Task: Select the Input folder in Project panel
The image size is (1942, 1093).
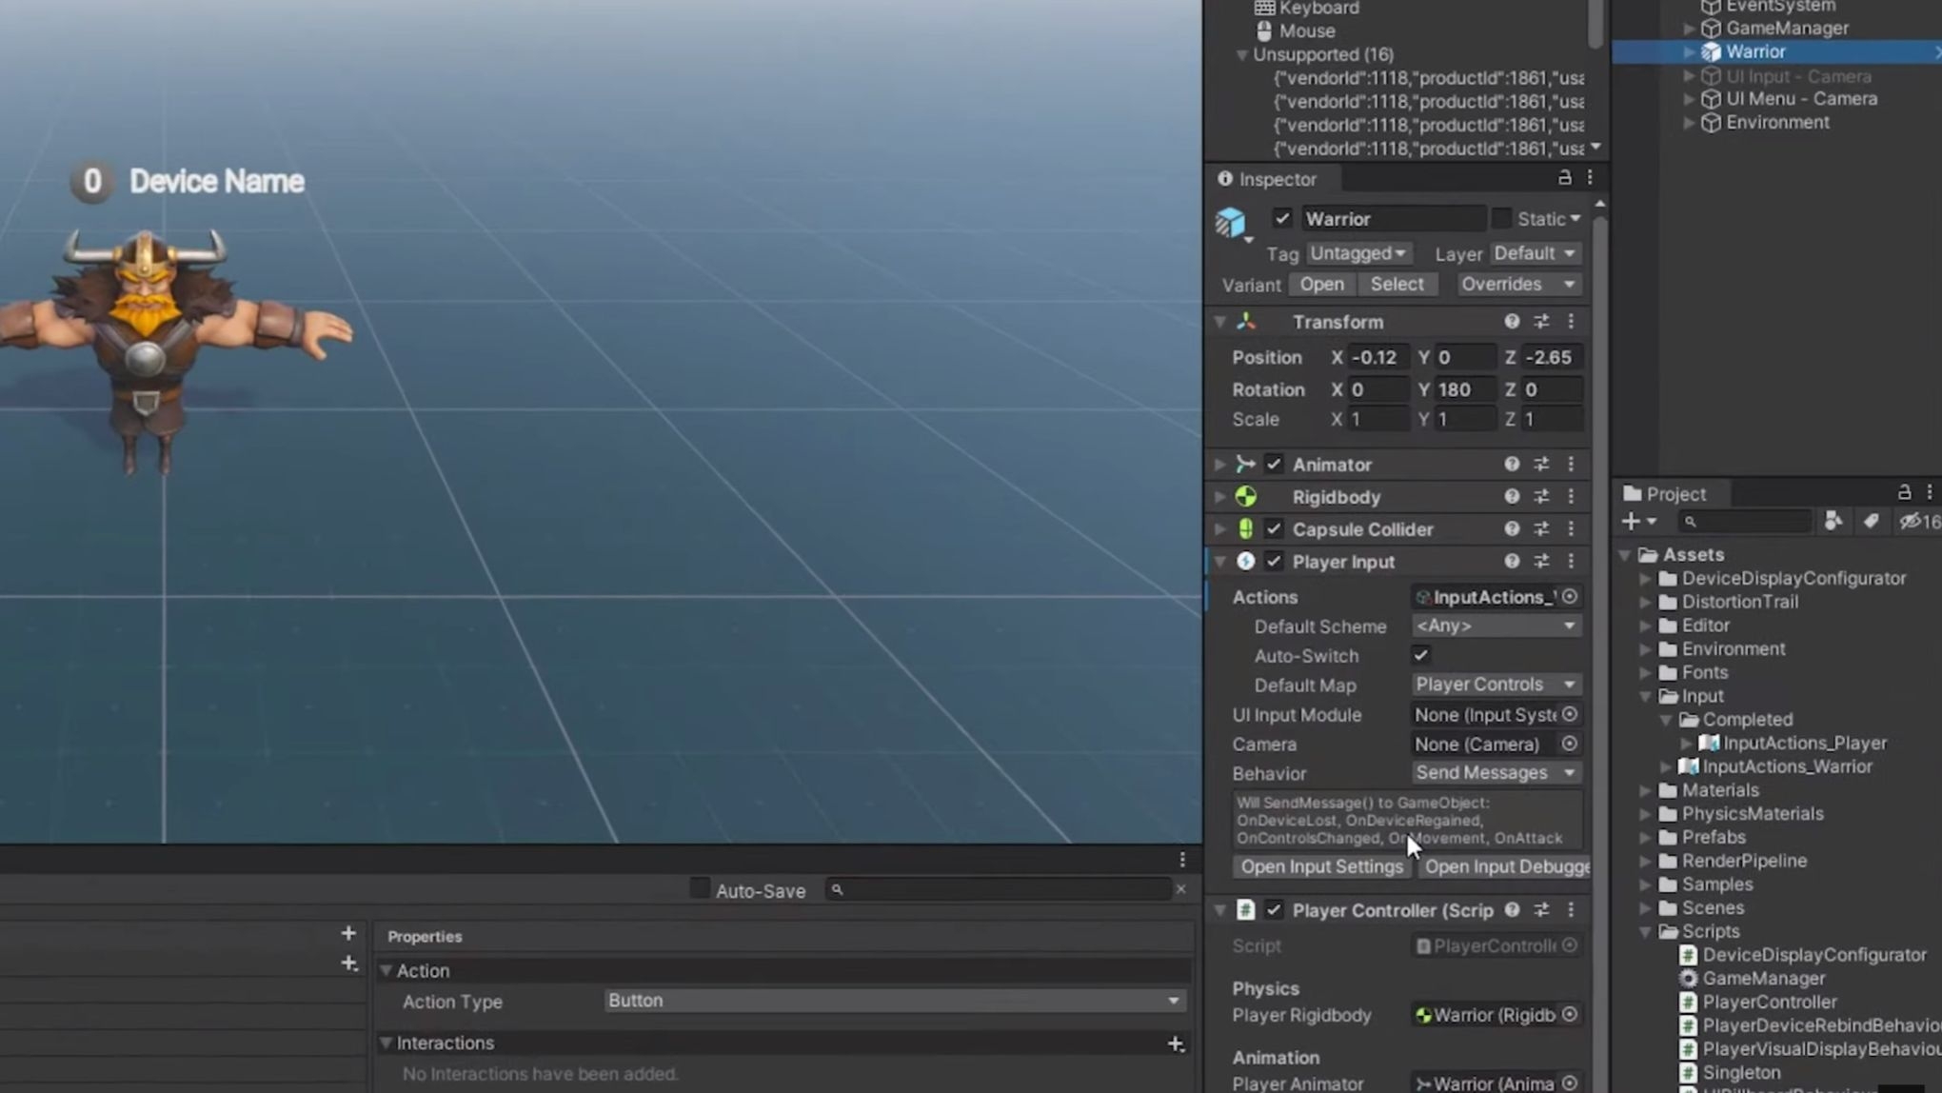Action: click(x=1702, y=695)
